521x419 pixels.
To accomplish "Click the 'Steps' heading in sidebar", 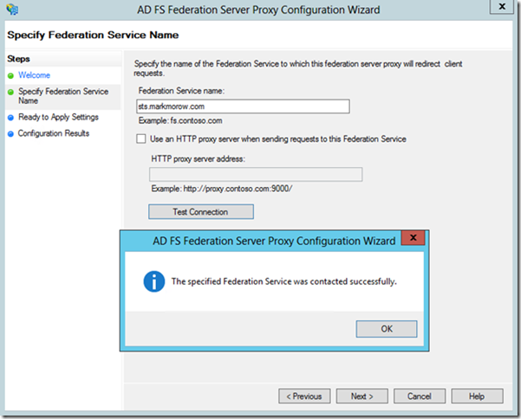I will click(x=18, y=59).
